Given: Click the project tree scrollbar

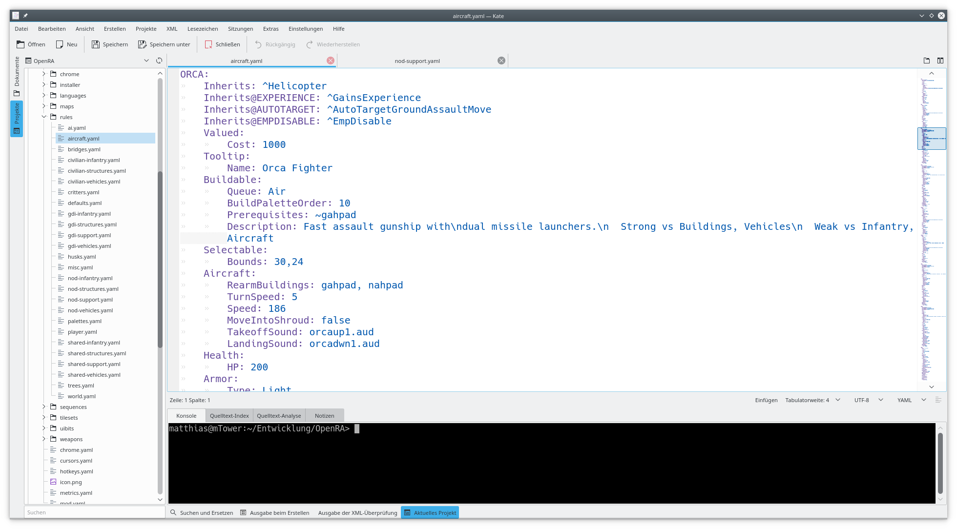Looking at the screenshot, I should tap(160, 260).
